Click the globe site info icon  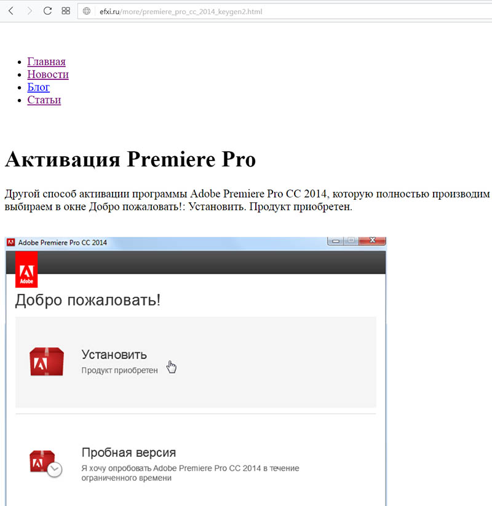point(87,11)
